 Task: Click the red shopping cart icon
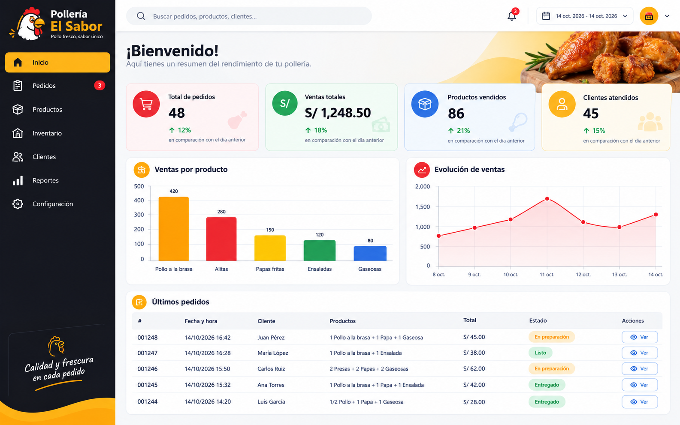click(146, 104)
